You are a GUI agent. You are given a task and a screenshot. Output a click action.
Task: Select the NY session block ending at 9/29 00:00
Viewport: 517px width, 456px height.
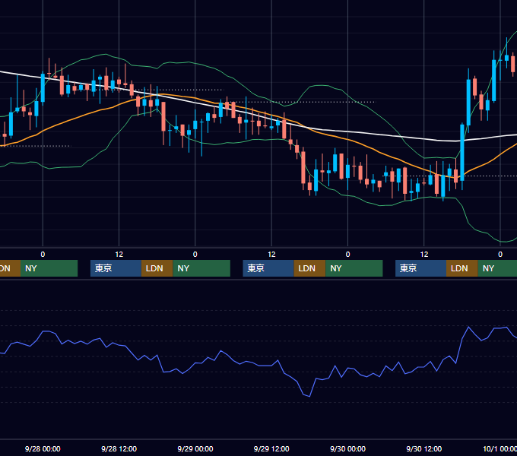(201, 268)
